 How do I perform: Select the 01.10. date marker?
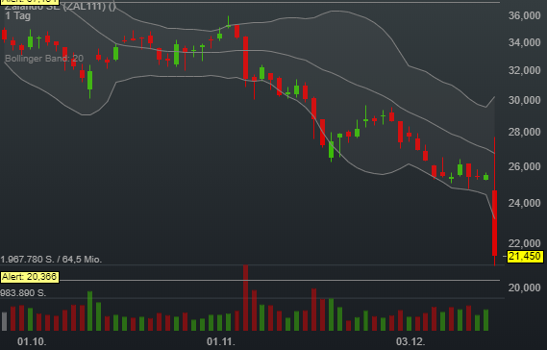pos(32,341)
